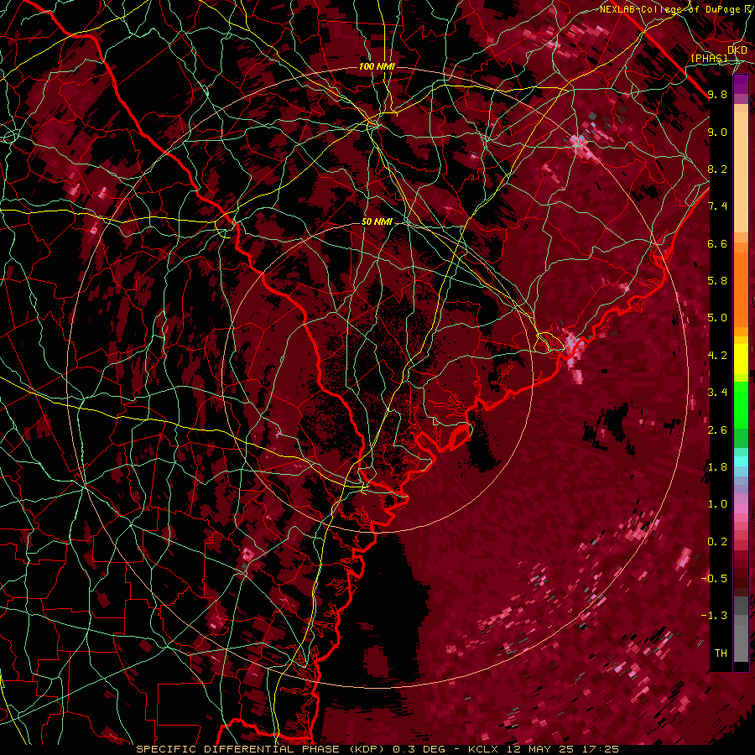755x755 pixels.
Task: Click the -1.3 value on the color scale
Action: point(714,616)
